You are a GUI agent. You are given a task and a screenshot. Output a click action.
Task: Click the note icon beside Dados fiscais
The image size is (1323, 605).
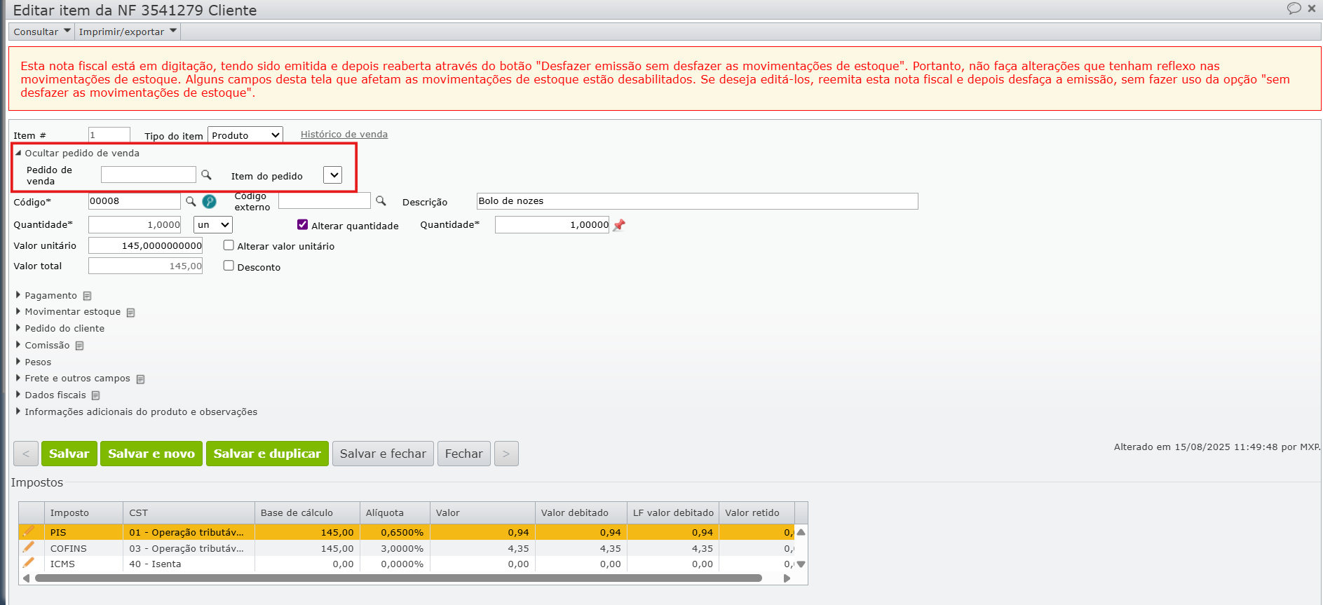(95, 395)
